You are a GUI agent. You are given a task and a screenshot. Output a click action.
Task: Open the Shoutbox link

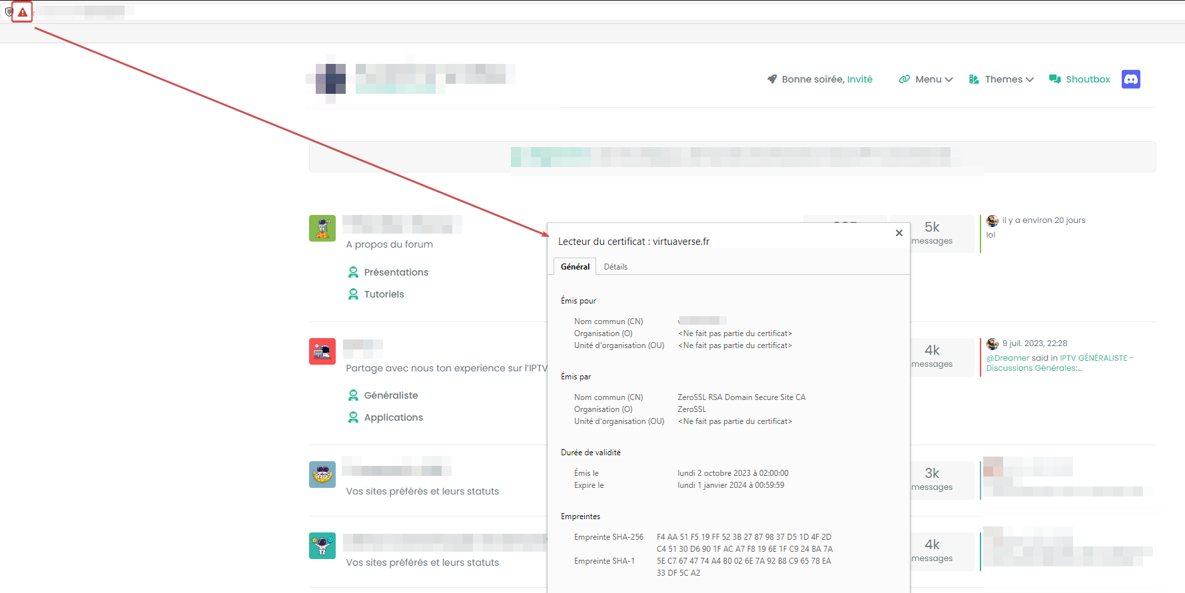point(1088,79)
